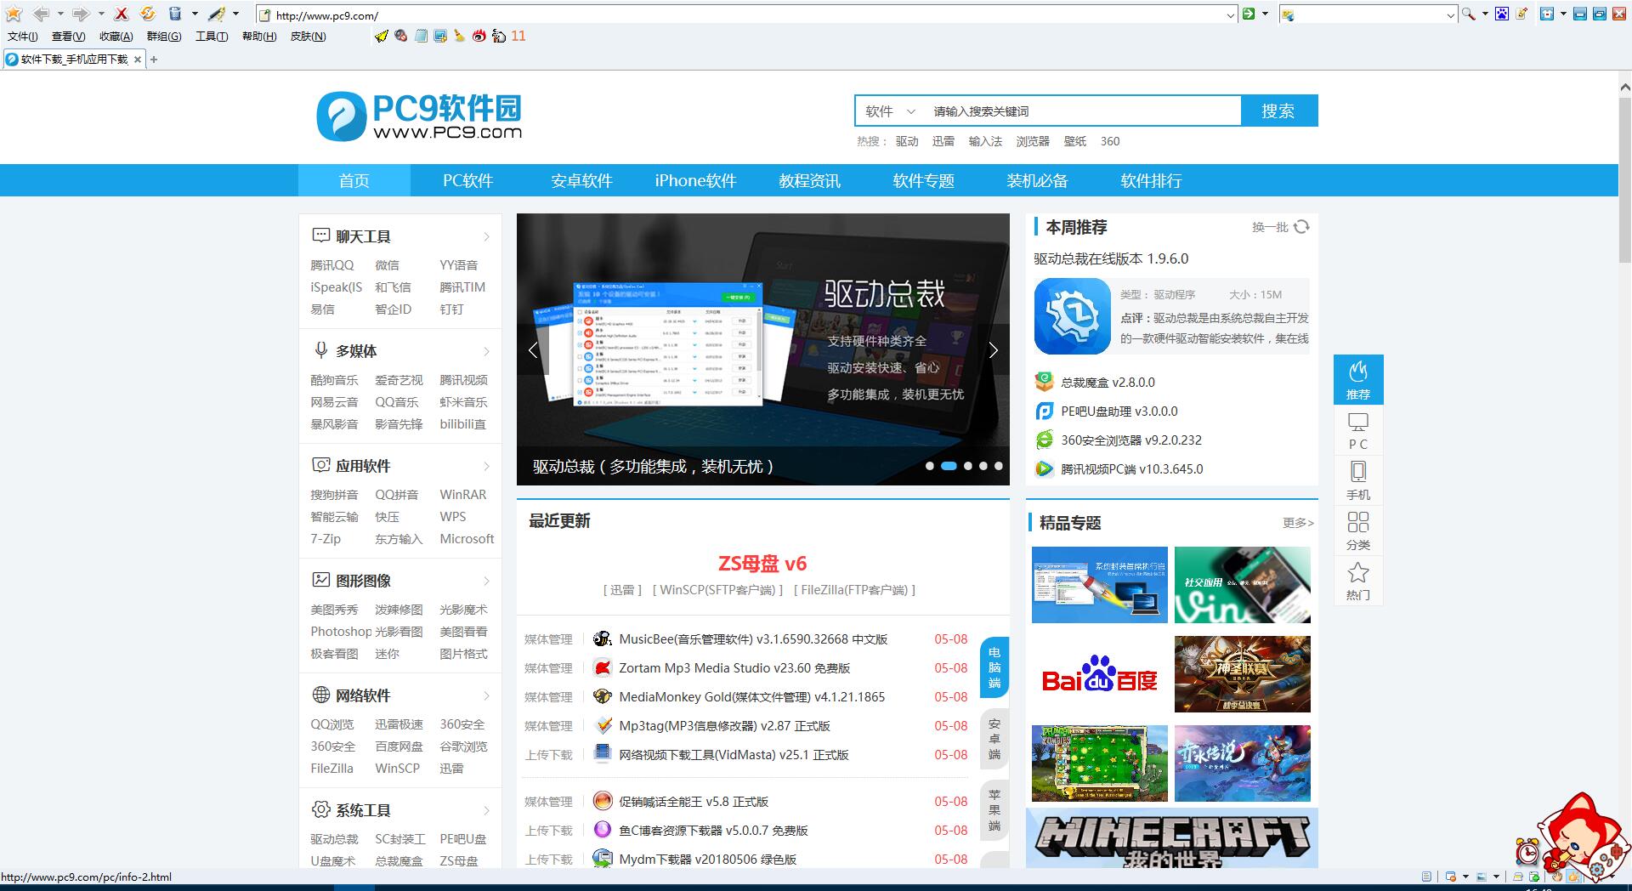Go forward with the forward arrow
Viewport: 1632px width, 891px height.
(x=81, y=14)
